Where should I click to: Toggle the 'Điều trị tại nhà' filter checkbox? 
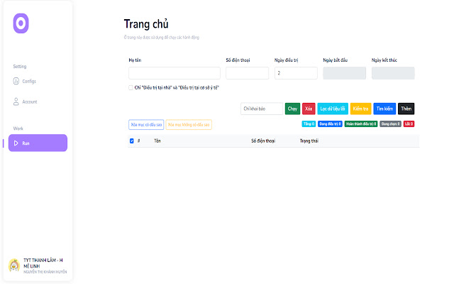point(131,87)
